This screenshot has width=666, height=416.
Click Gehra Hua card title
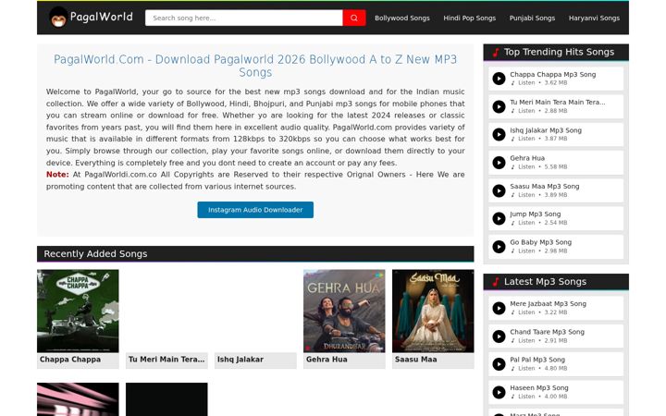click(x=327, y=359)
